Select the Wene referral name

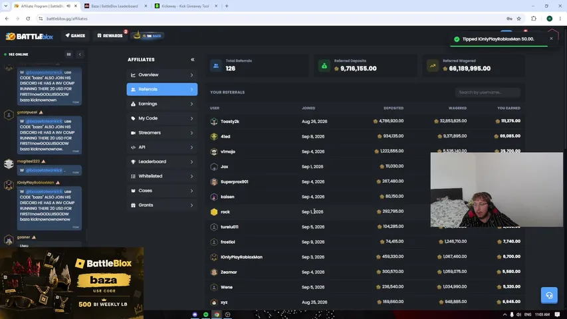pos(227,287)
